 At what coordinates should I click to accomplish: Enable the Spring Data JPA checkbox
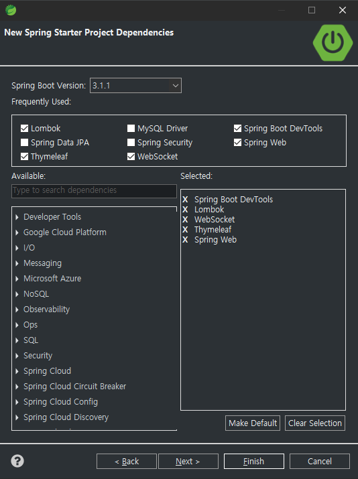(x=24, y=142)
